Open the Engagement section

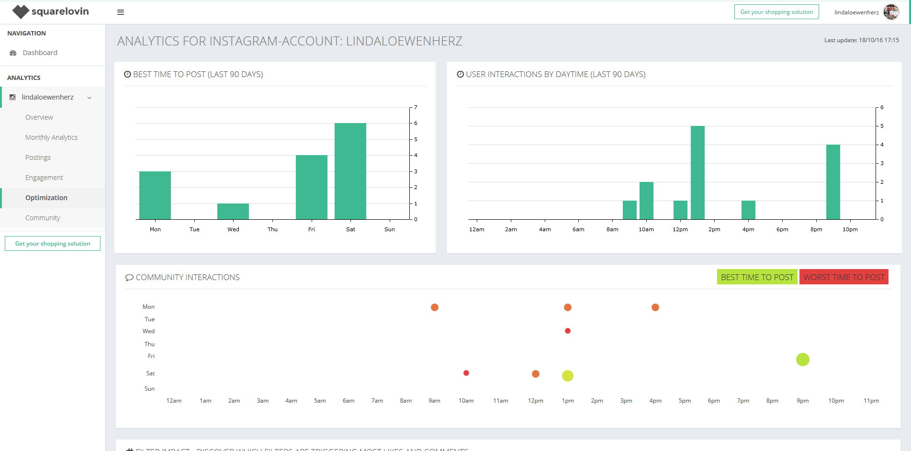click(x=44, y=178)
